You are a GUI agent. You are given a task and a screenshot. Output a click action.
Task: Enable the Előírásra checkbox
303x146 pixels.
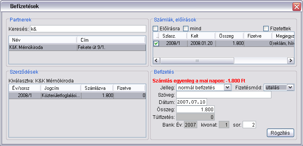point(156,29)
